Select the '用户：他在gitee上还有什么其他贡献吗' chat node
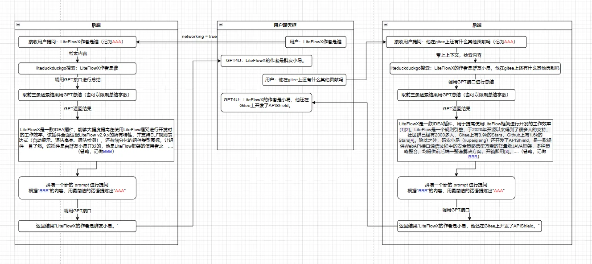The image size is (592, 264). (305, 80)
